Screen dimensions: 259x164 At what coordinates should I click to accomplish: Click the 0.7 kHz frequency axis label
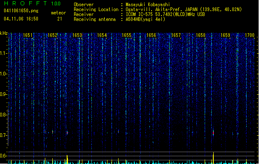[4, 135]
